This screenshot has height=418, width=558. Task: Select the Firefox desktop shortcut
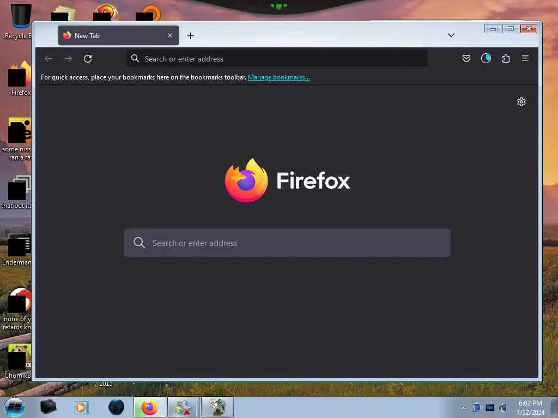20,78
